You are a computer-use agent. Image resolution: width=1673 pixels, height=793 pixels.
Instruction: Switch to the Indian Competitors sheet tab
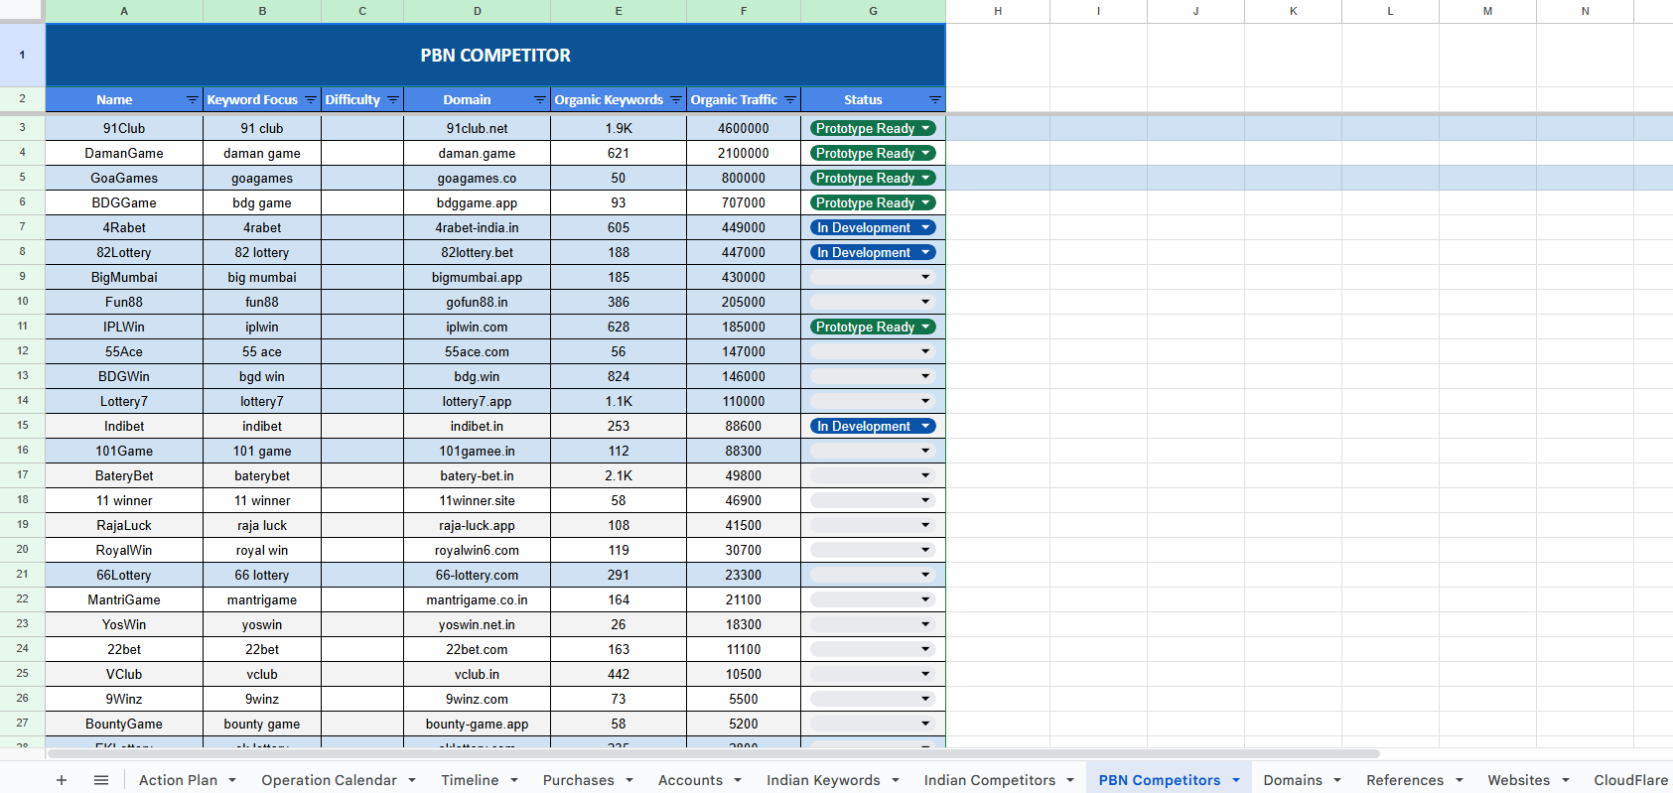coord(990,780)
